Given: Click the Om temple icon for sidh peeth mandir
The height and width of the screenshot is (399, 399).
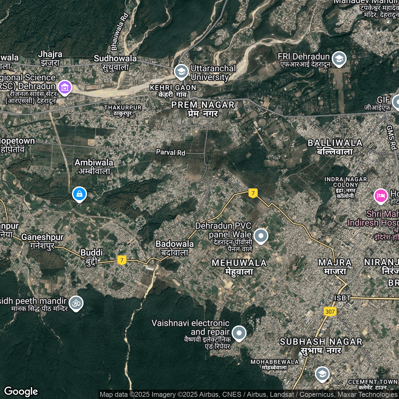Looking at the screenshot, I should click(76, 303).
